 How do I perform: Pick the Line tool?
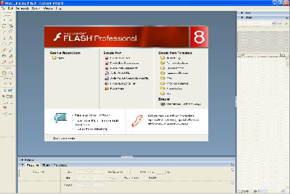(x=4, y=32)
